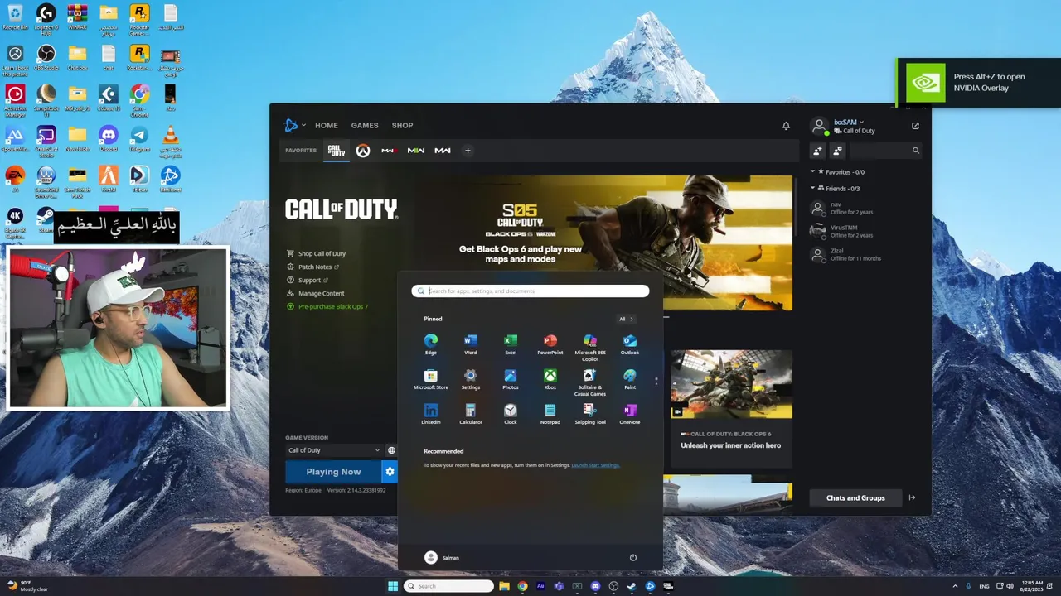Open GAMES tab in Battle.net
This screenshot has width=1061, height=596.
(365, 126)
